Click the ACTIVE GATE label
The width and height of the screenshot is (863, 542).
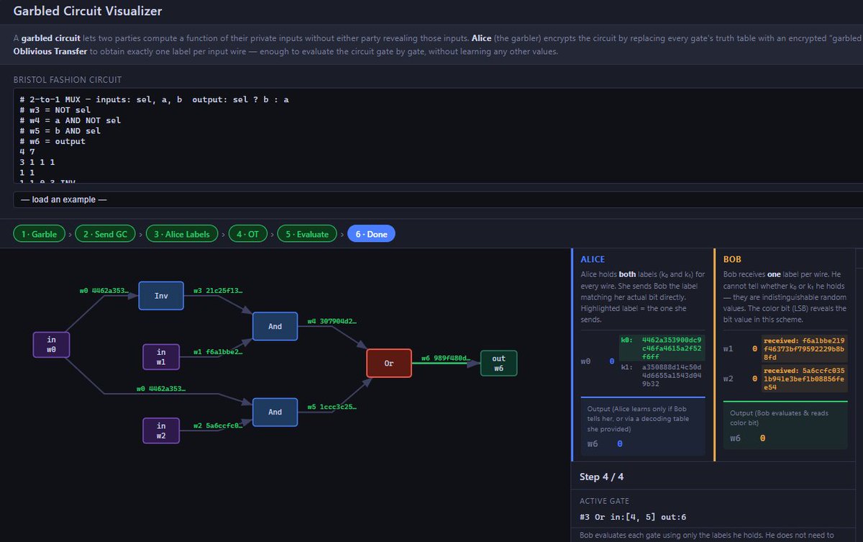[604, 500]
